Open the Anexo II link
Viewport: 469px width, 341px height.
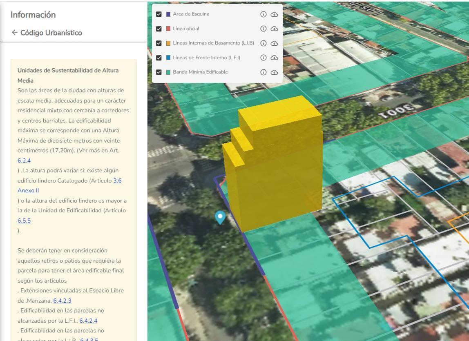pos(28,190)
